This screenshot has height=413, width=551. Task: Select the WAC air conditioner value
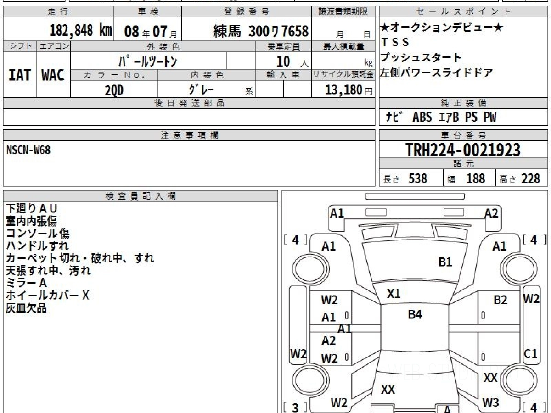pyautogui.click(x=53, y=75)
